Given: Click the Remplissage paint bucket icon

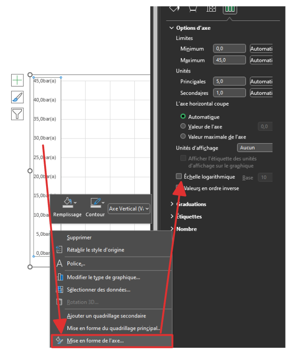Looking at the screenshot, I should [x=67, y=202].
